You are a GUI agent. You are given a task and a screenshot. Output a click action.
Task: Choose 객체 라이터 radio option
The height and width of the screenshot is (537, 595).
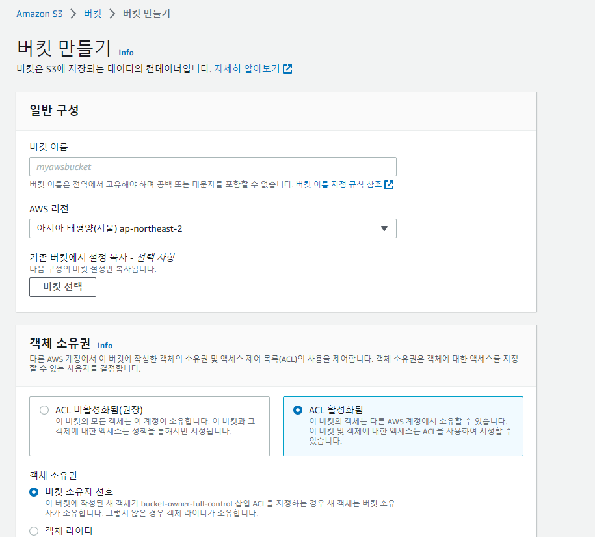point(34,531)
